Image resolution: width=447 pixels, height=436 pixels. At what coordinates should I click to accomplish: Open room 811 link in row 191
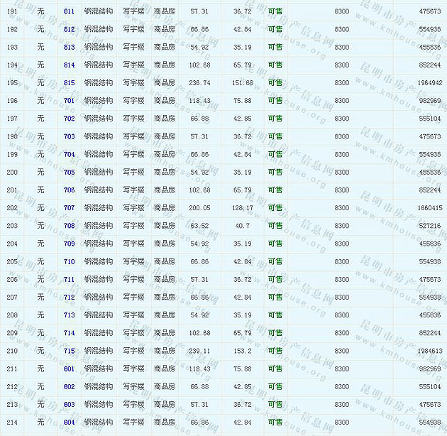point(69,12)
